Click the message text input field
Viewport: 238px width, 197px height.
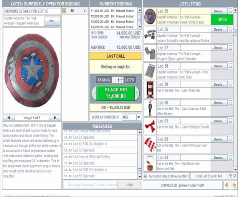[x=89, y=185]
